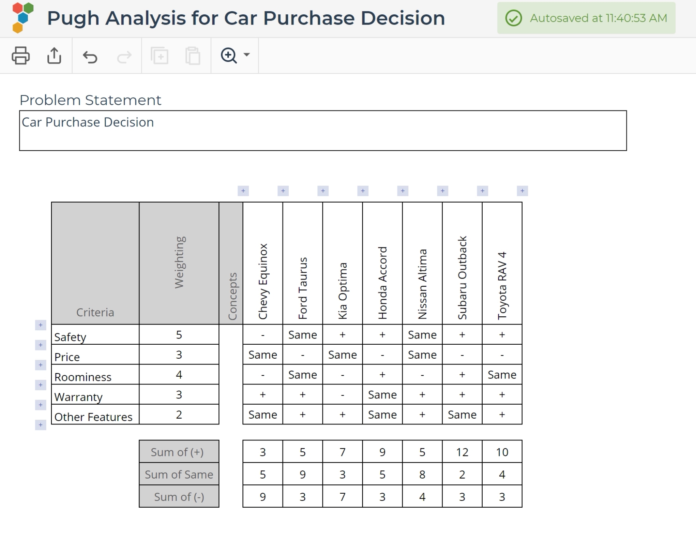Open the zoom dropdown arrow
Viewport: 696px width, 540px height.
(x=246, y=54)
